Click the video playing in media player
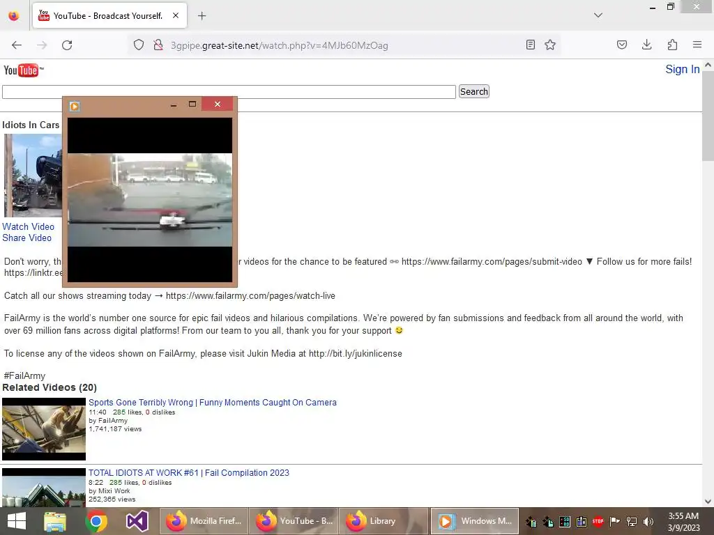This screenshot has width=714, height=535. coord(150,200)
